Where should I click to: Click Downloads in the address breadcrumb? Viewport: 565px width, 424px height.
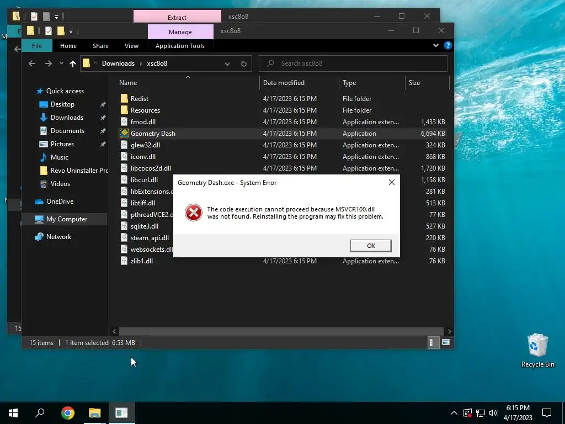coord(118,63)
